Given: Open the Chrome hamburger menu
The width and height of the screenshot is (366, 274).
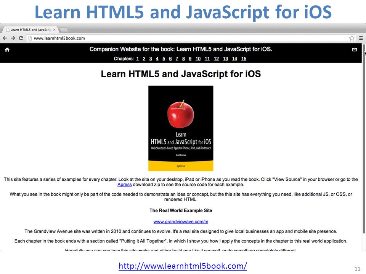Looking at the screenshot, I should [361, 38].
